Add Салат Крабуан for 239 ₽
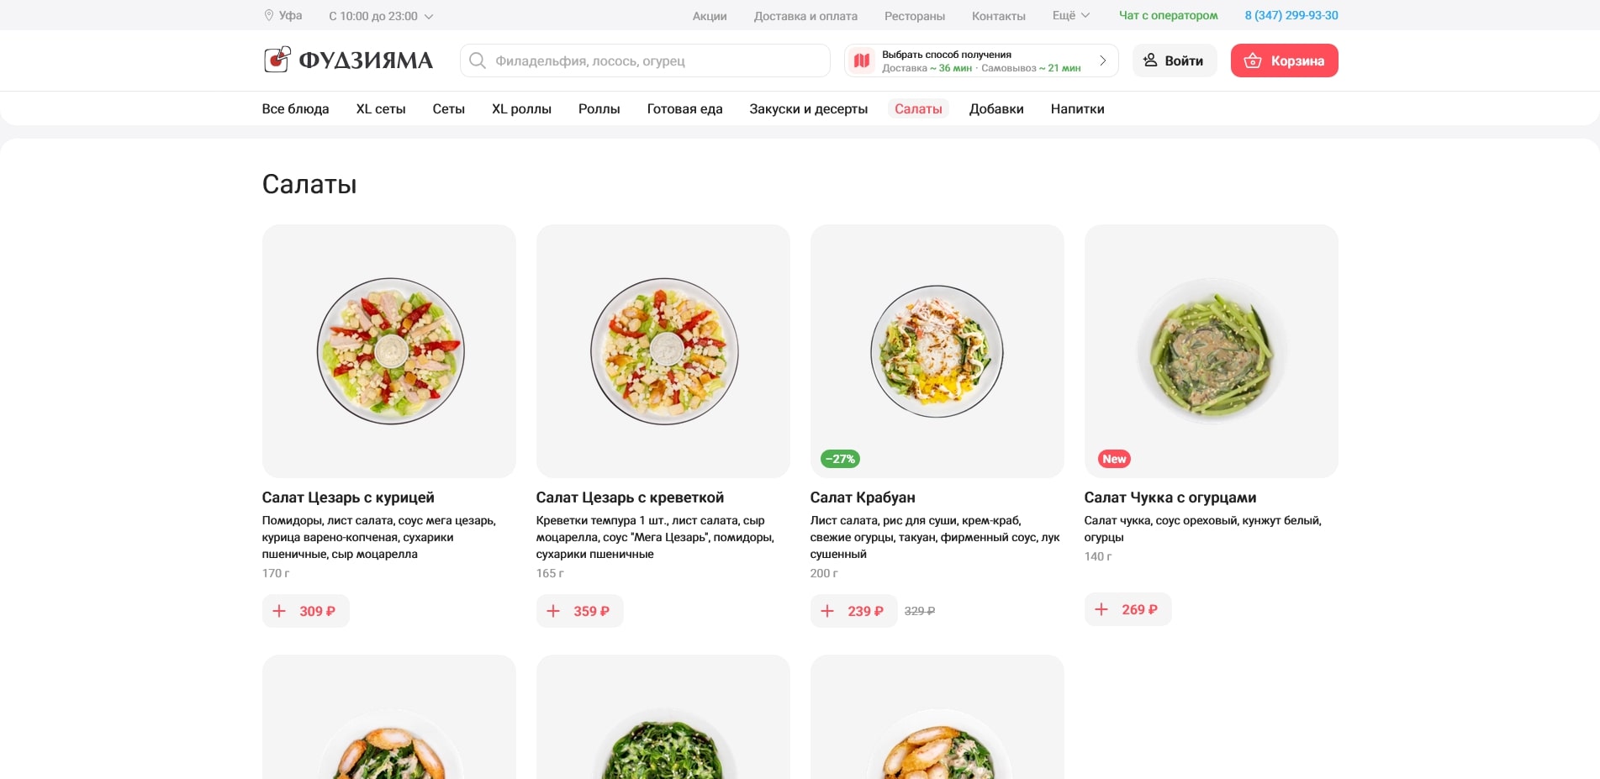 coord(853,611)
